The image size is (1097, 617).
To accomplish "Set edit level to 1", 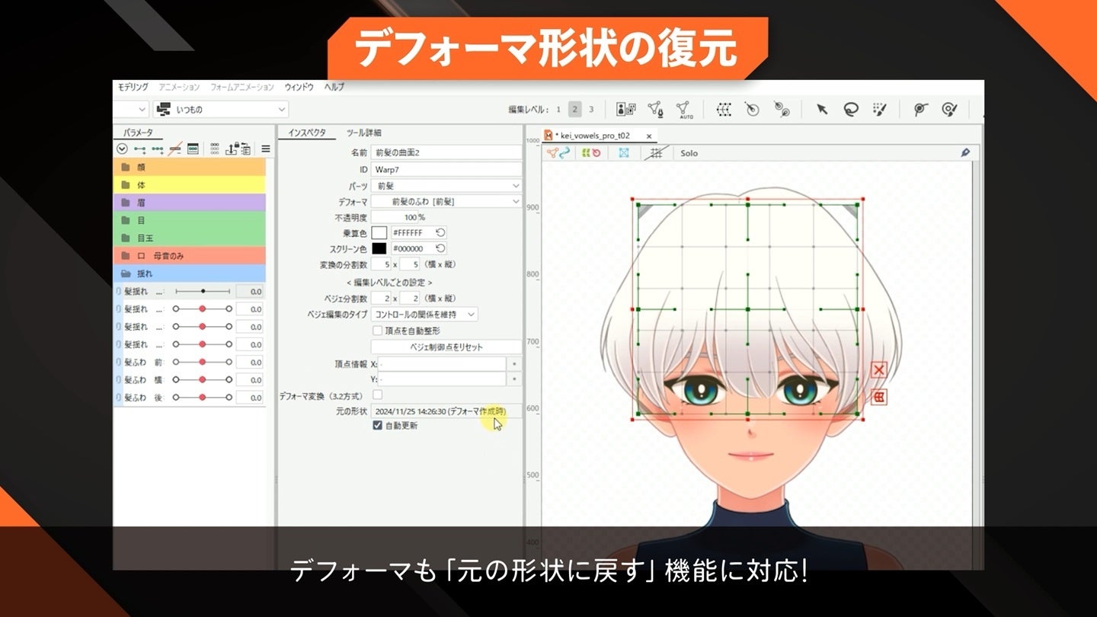I will click(x=558, y=110).
